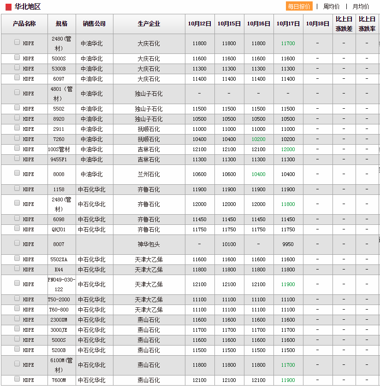Check the box for HDPE 8008 兰州石化
Viewport: 380px width, 387px height.
pyautogui.click(x=17, y=173)
